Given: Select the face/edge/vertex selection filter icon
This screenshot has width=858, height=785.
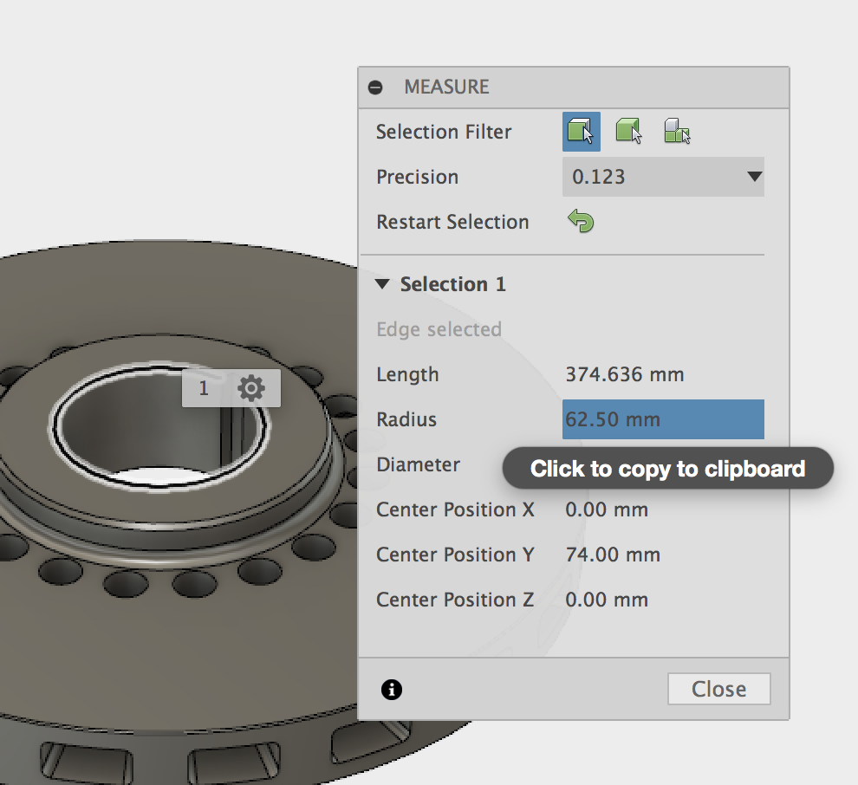Looking at the screenshot, I should coord(582,132).
